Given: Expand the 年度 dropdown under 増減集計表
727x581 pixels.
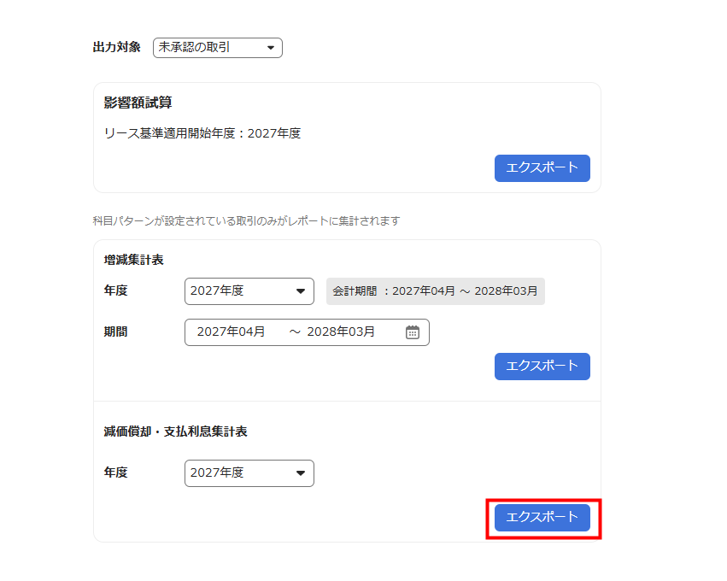Looking at the screenshot, I should pyautogui.click(x=249, y=291).
